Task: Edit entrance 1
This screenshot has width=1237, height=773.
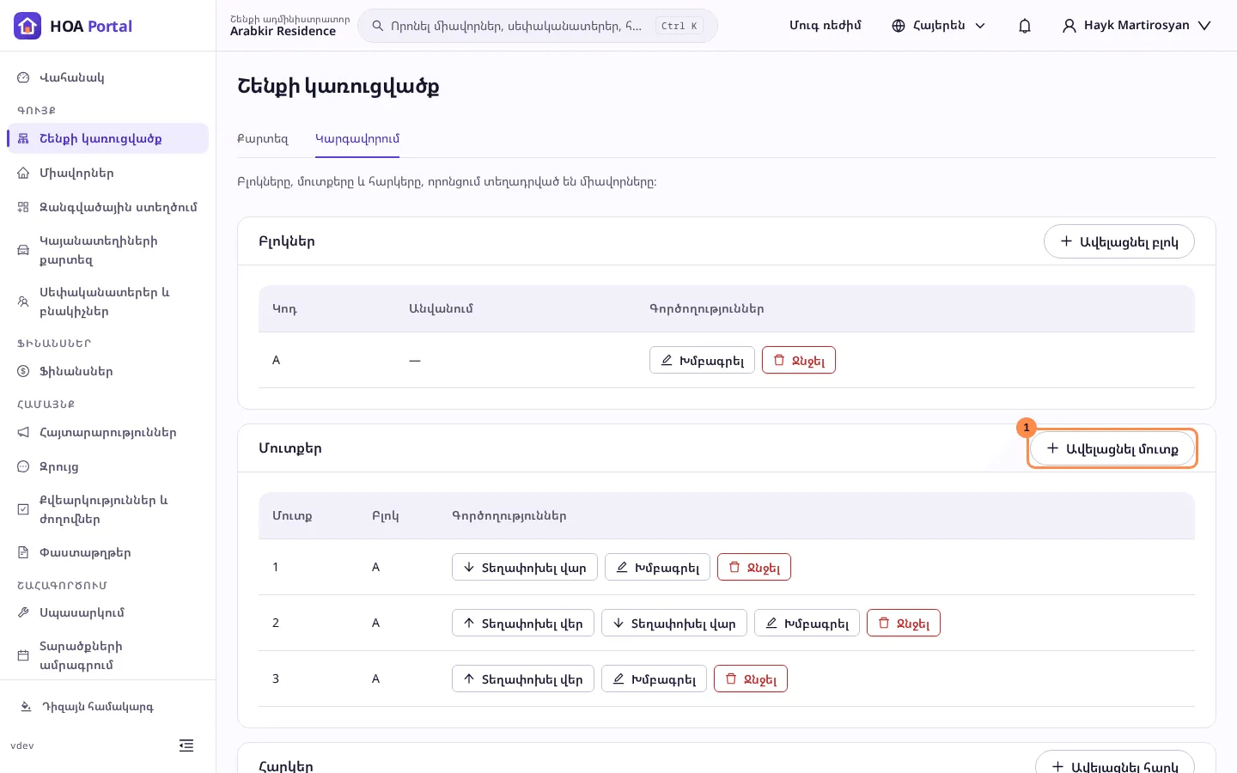Action: (x=657, y=567)
